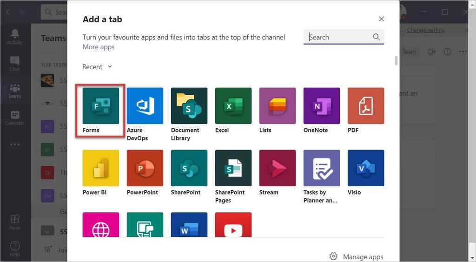Choose the PDF app icon
476x262 pixels.
click(x=365, y=106)
